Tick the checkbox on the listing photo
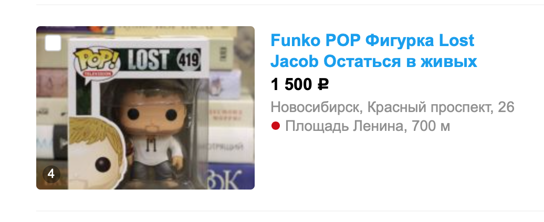 point(53,43)
